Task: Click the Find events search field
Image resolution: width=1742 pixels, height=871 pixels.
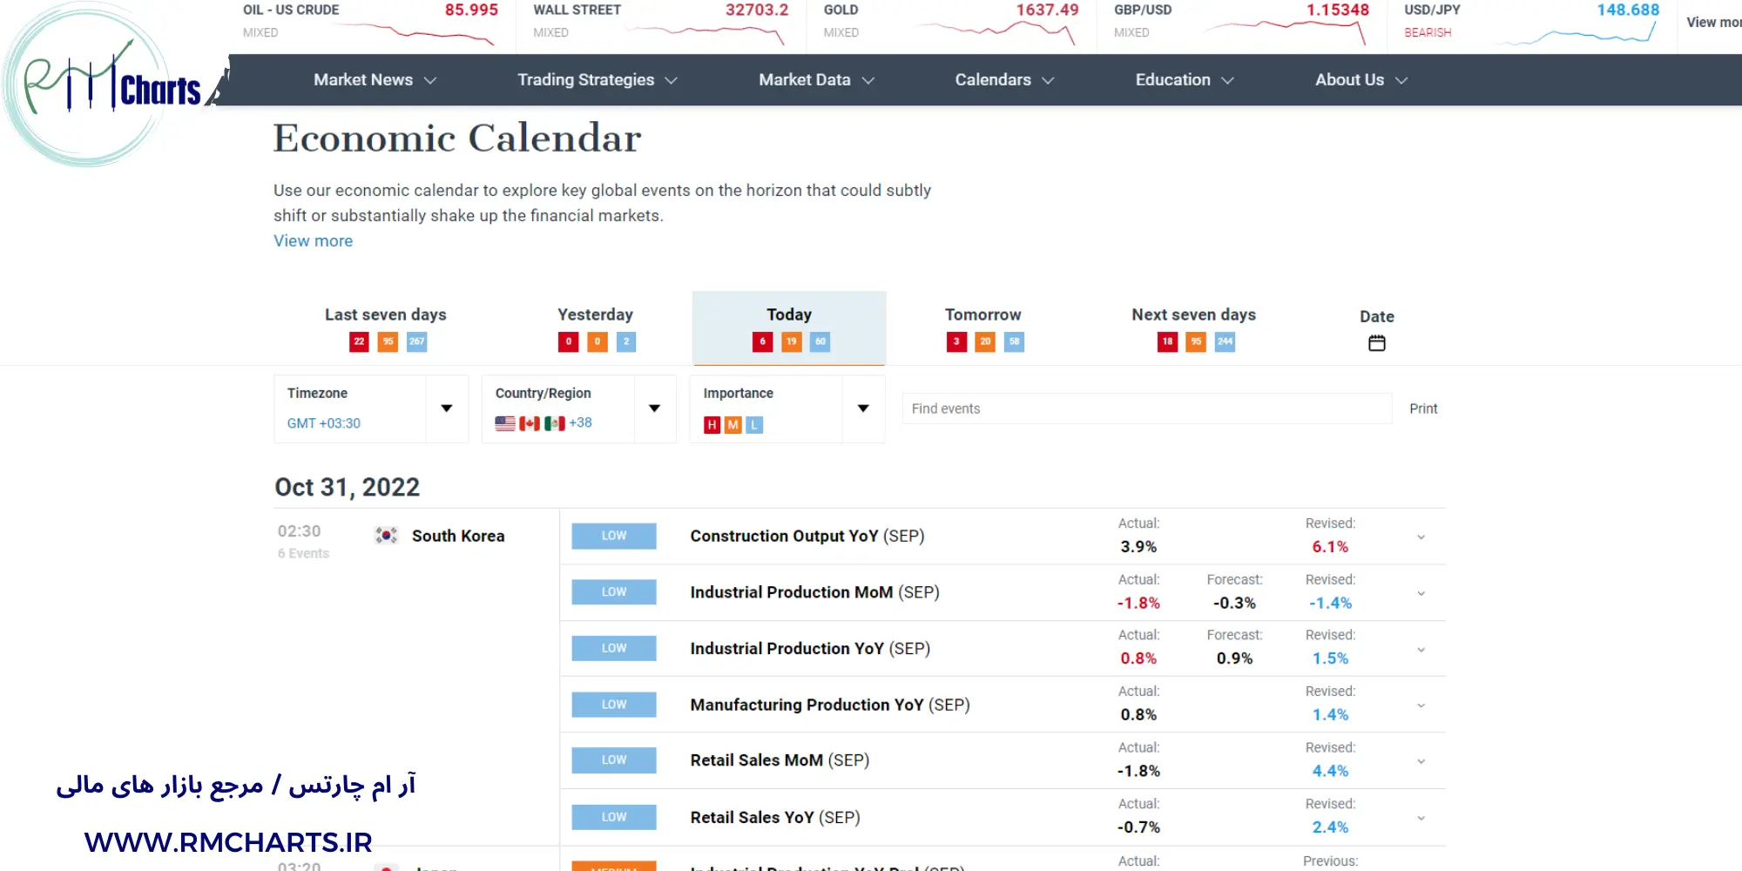Action: [1145, 408]
